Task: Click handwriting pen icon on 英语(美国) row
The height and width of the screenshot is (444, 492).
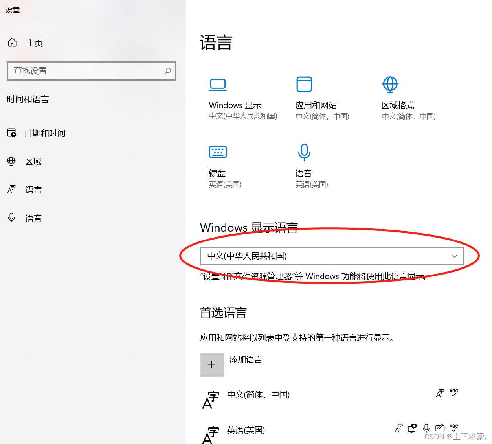Action: pos(440,428)
